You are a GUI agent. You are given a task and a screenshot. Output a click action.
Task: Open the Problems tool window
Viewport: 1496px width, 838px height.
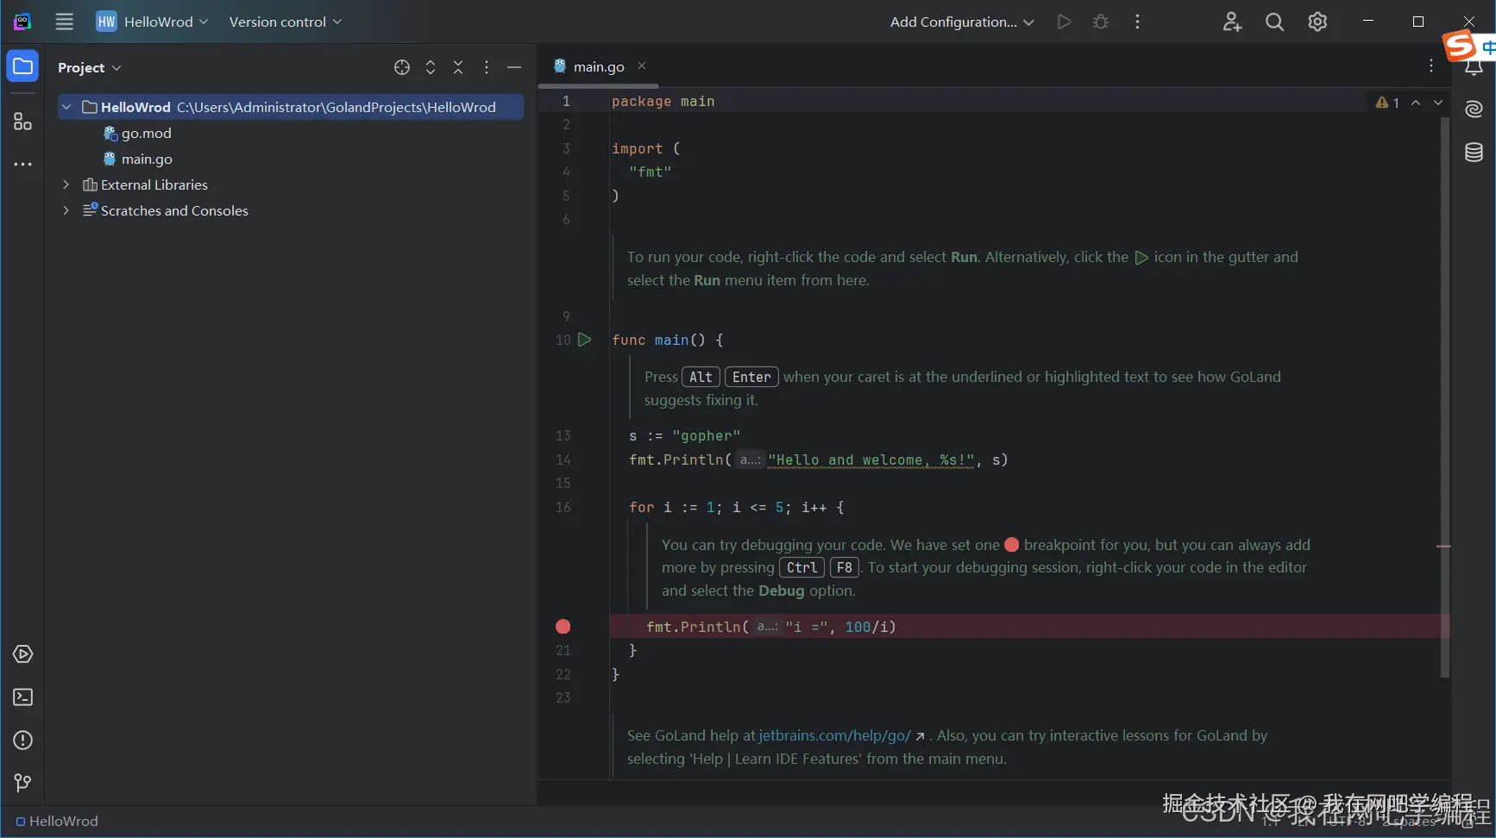[22, 741]
